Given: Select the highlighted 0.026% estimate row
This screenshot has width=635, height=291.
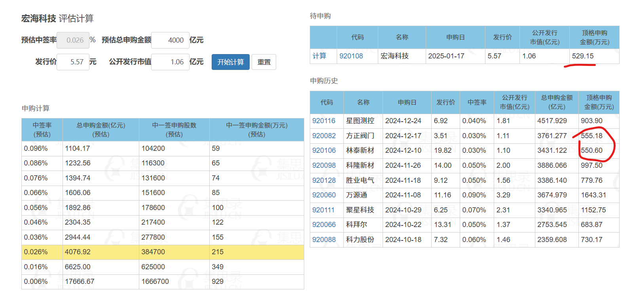Looking at the screenshot, I should pos(162,252).
